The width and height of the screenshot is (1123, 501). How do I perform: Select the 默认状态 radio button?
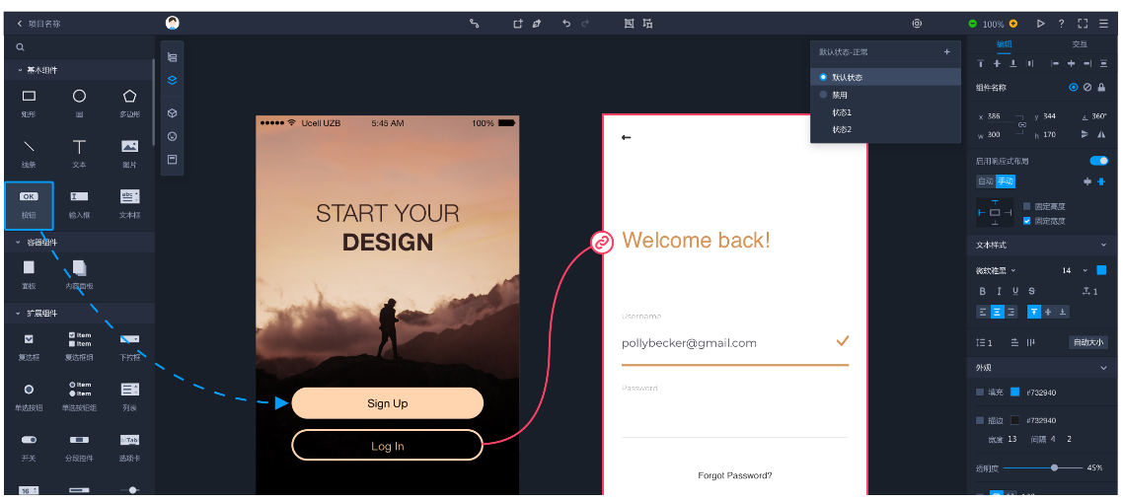point(823,77)
